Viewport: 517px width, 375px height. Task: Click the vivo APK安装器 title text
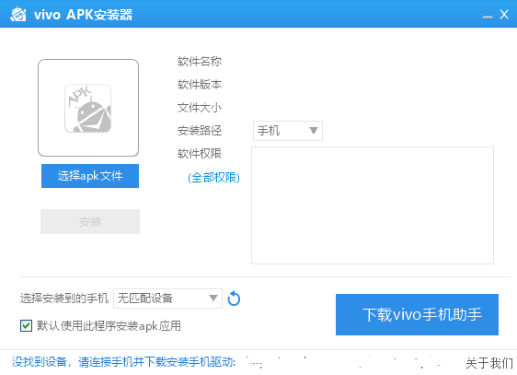click(x=84, y=15)
